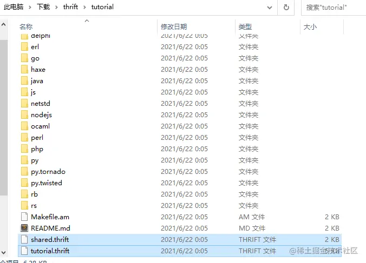Screen dimensions: 366x263
Task: Select the netstd folder name
Action: coord(41,103)
